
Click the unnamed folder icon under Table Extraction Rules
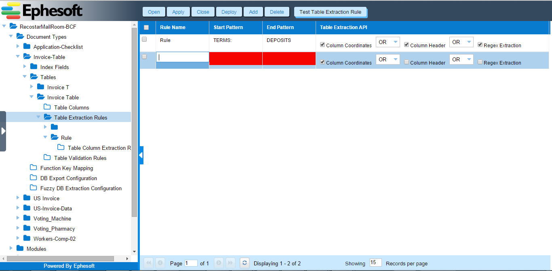click(54, 127)
